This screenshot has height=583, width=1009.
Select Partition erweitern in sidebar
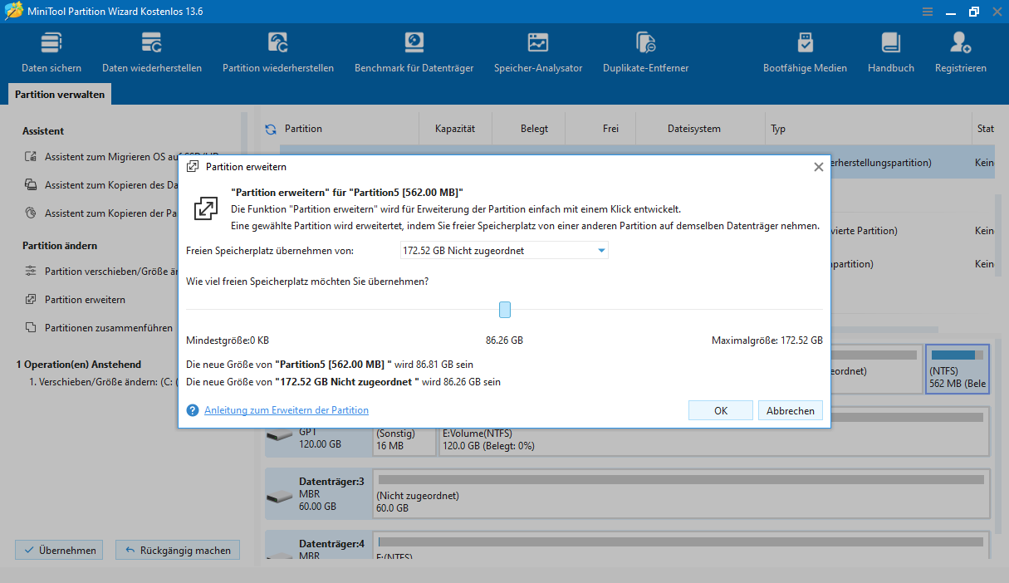point(85,299)
